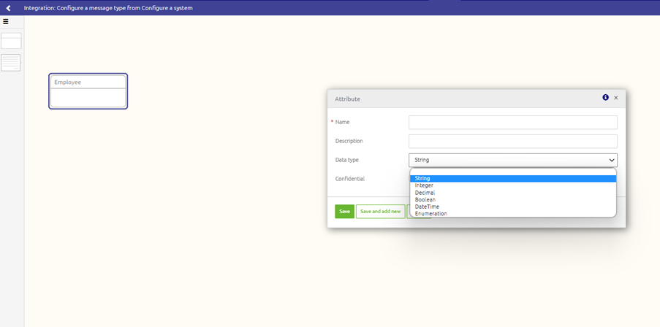Choose Decimal in the data type list

coord(512,193)
